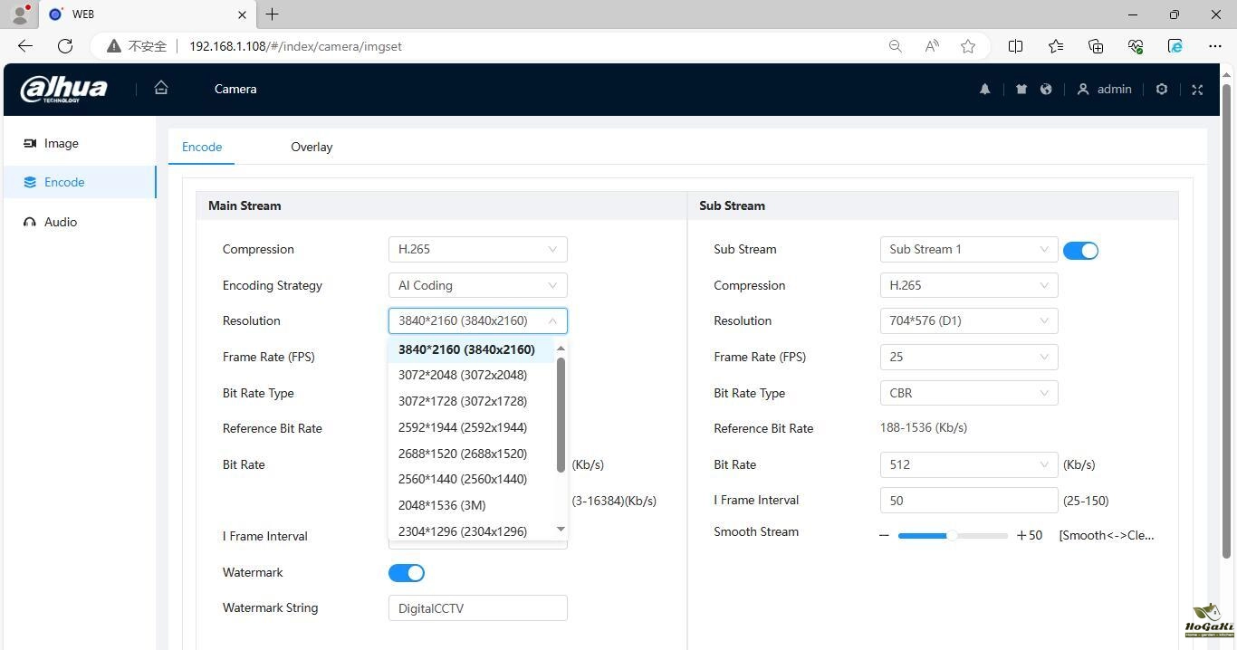Go to Audio settings in sidebar
This screenshot has width=1237, height=650.
pos(61,222)
